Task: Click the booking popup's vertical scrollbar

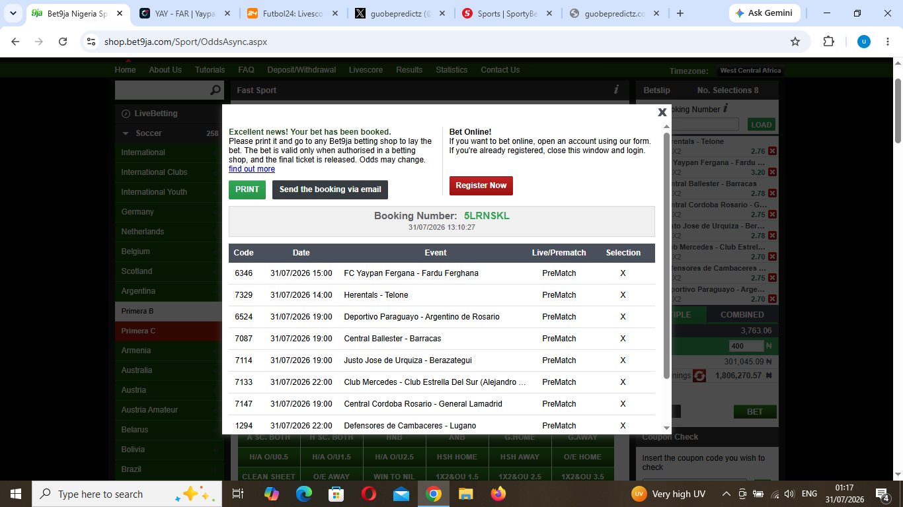Action: (666, 256)
